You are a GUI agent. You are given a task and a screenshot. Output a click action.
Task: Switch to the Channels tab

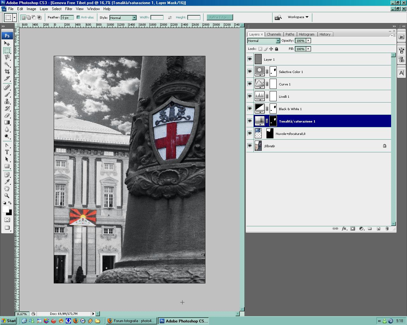274,34
